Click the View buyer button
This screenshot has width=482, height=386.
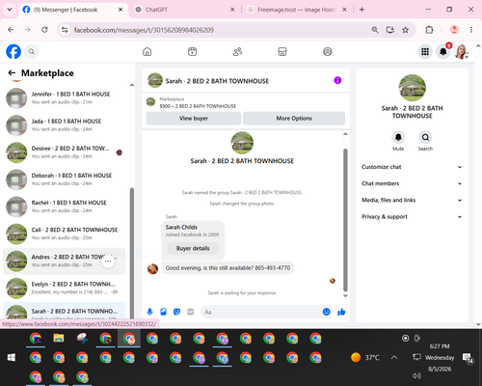click(x=194, y=119)
